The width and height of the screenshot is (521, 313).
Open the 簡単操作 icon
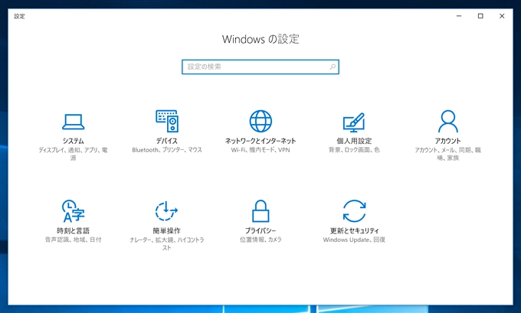coord(166,210)
